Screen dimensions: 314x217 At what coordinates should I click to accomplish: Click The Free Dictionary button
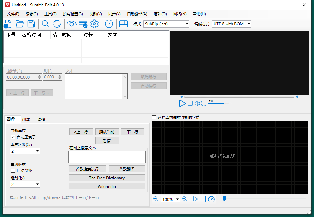point(107,178)
